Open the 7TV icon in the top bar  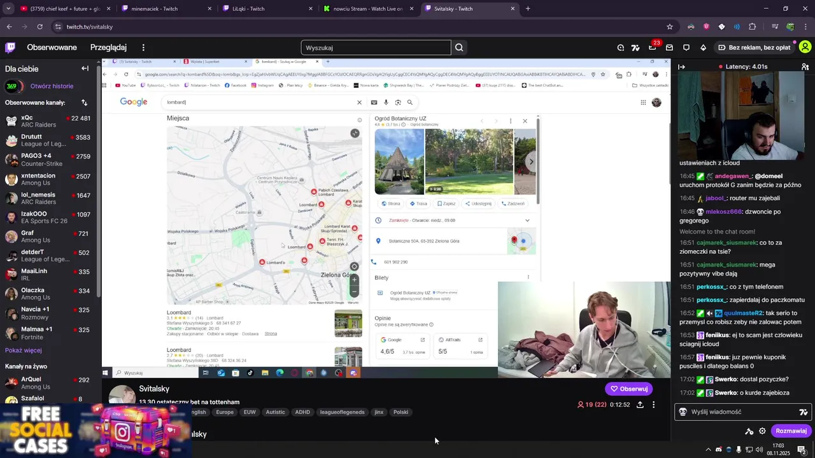[x=635, y=48]
